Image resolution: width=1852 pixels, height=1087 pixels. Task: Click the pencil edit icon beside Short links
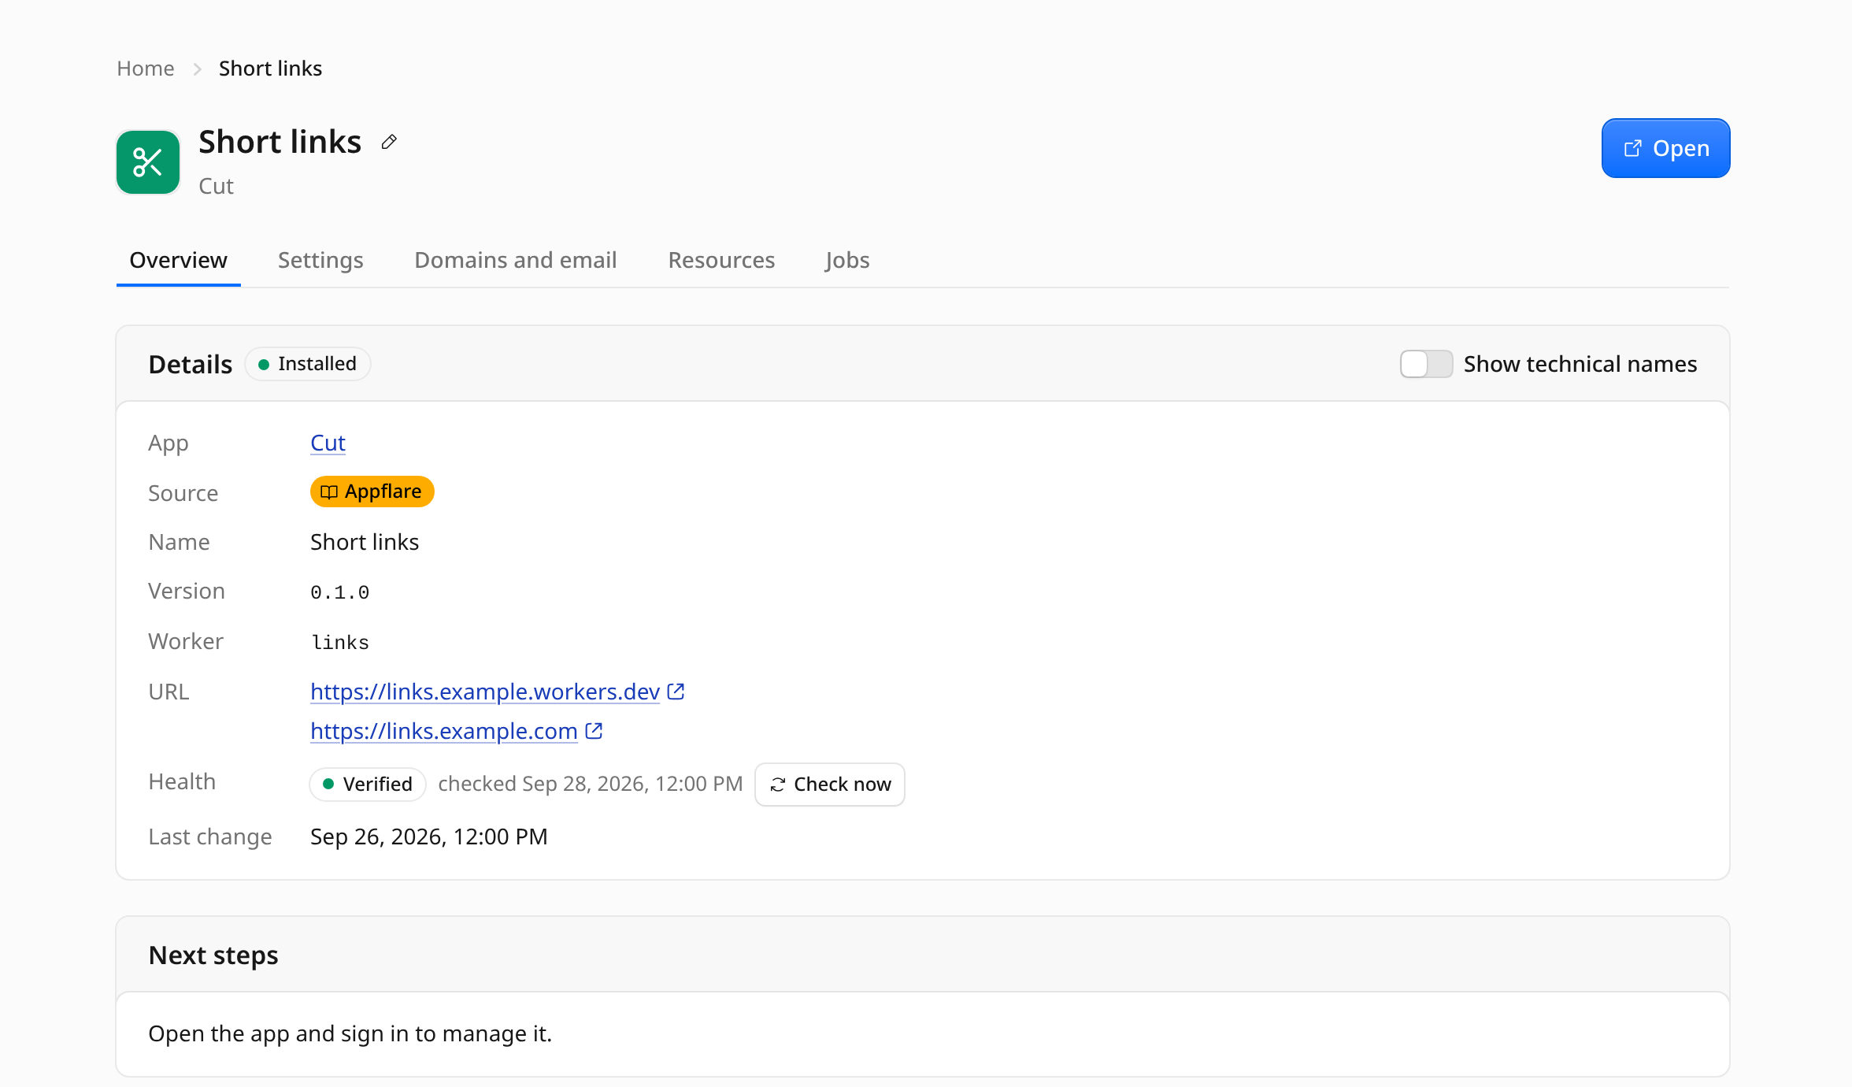pos(389,142)
